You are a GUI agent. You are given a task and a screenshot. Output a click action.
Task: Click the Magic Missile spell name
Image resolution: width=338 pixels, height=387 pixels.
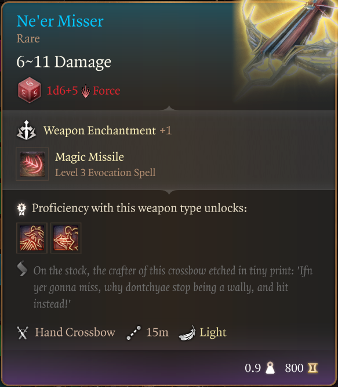pos(89,157)
